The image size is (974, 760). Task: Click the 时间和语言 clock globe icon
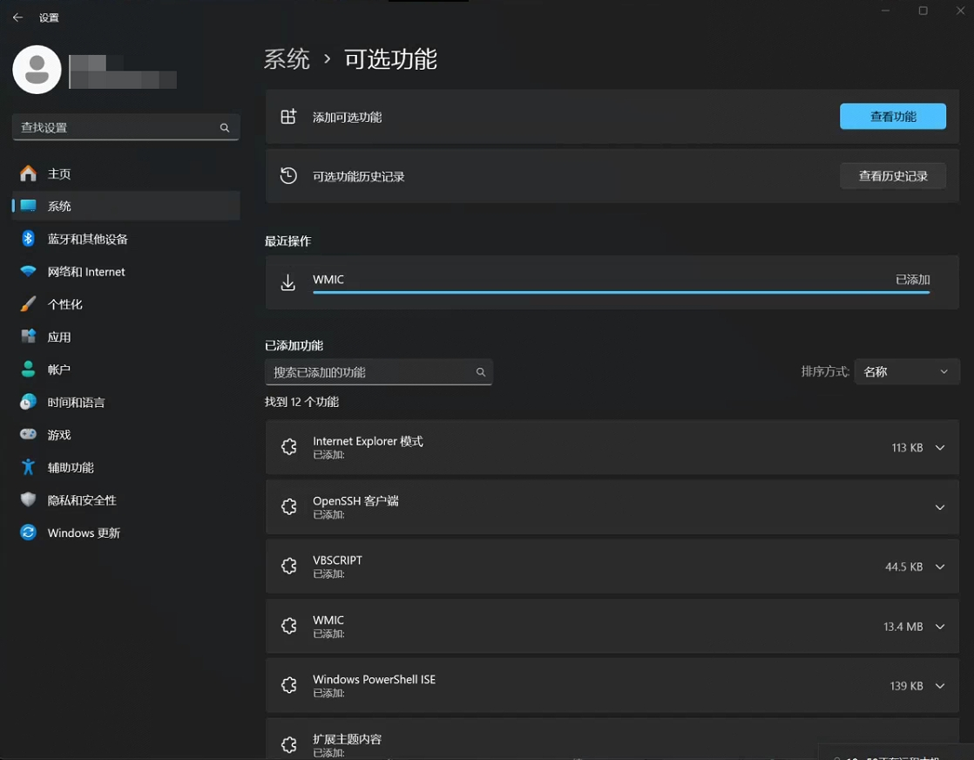coord(28,402)
